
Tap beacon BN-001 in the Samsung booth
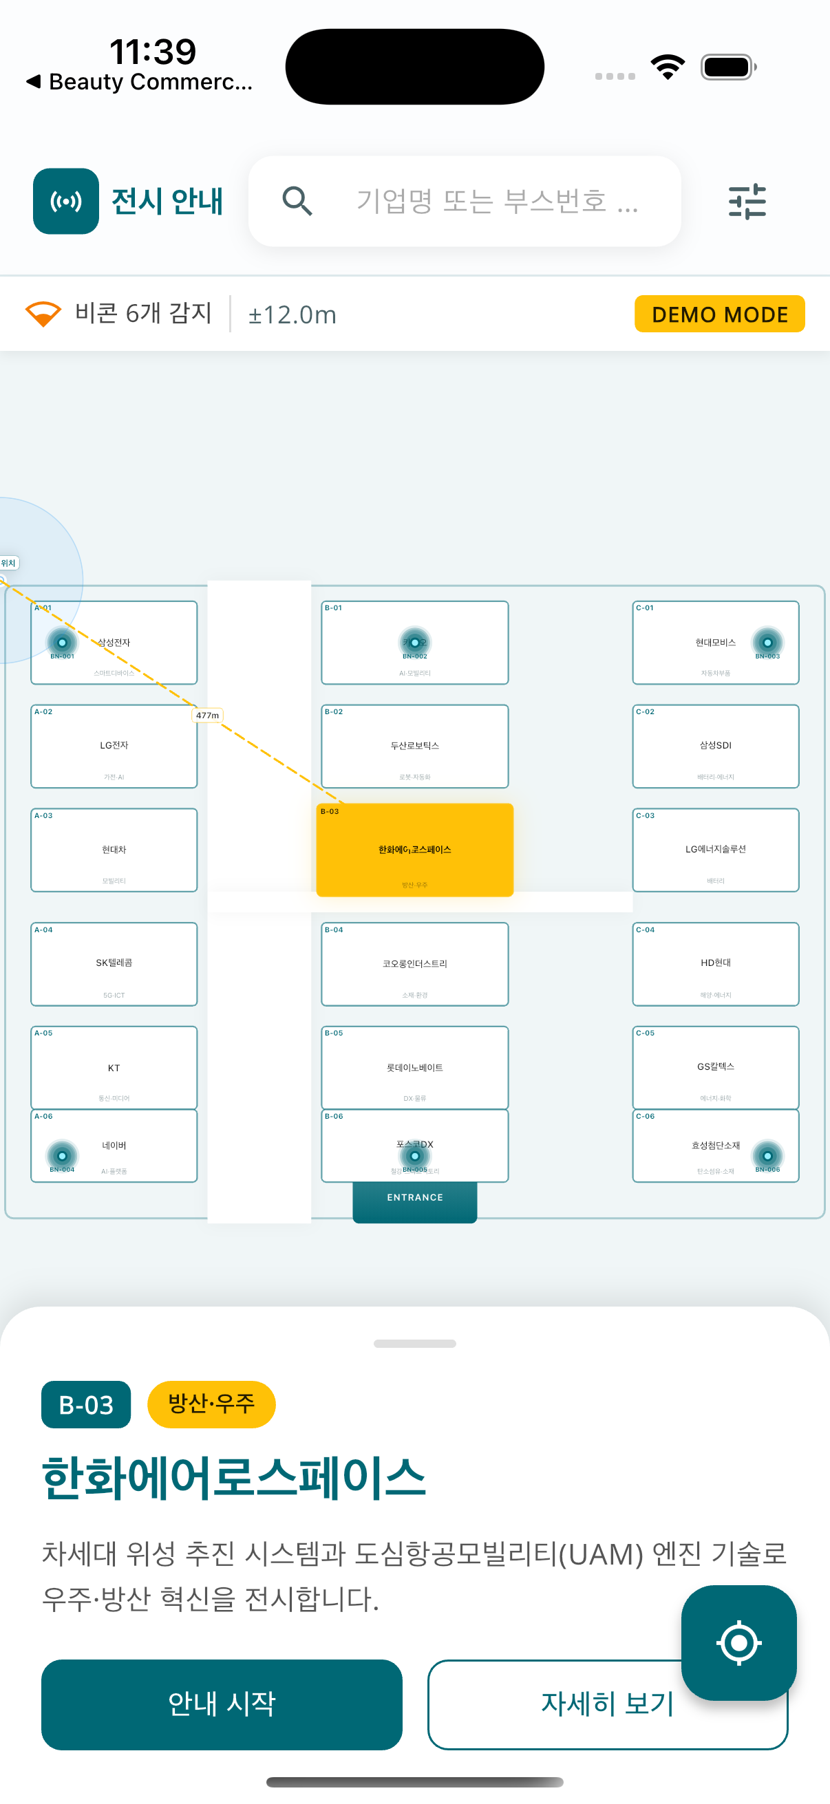click(x=63, y=643)
